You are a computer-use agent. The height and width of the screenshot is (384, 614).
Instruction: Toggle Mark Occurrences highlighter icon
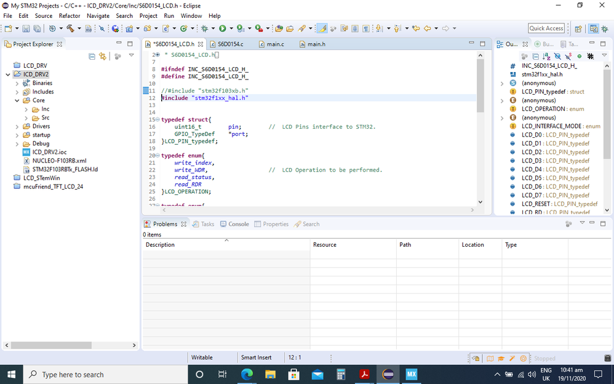pyautogui.click(x=322, y=28)
